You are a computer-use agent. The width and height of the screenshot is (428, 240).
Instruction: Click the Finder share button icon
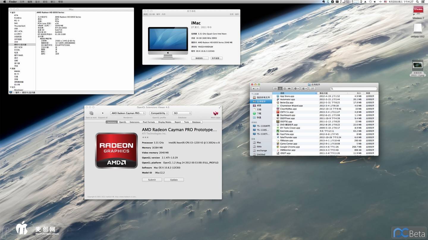312,89
